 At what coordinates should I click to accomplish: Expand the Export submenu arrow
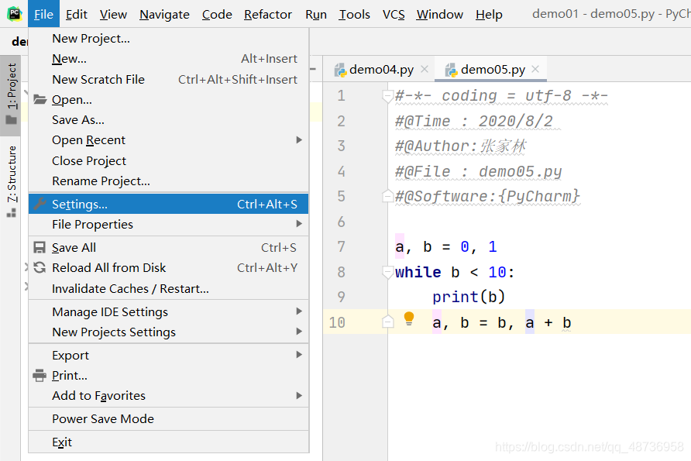[299, 355]
